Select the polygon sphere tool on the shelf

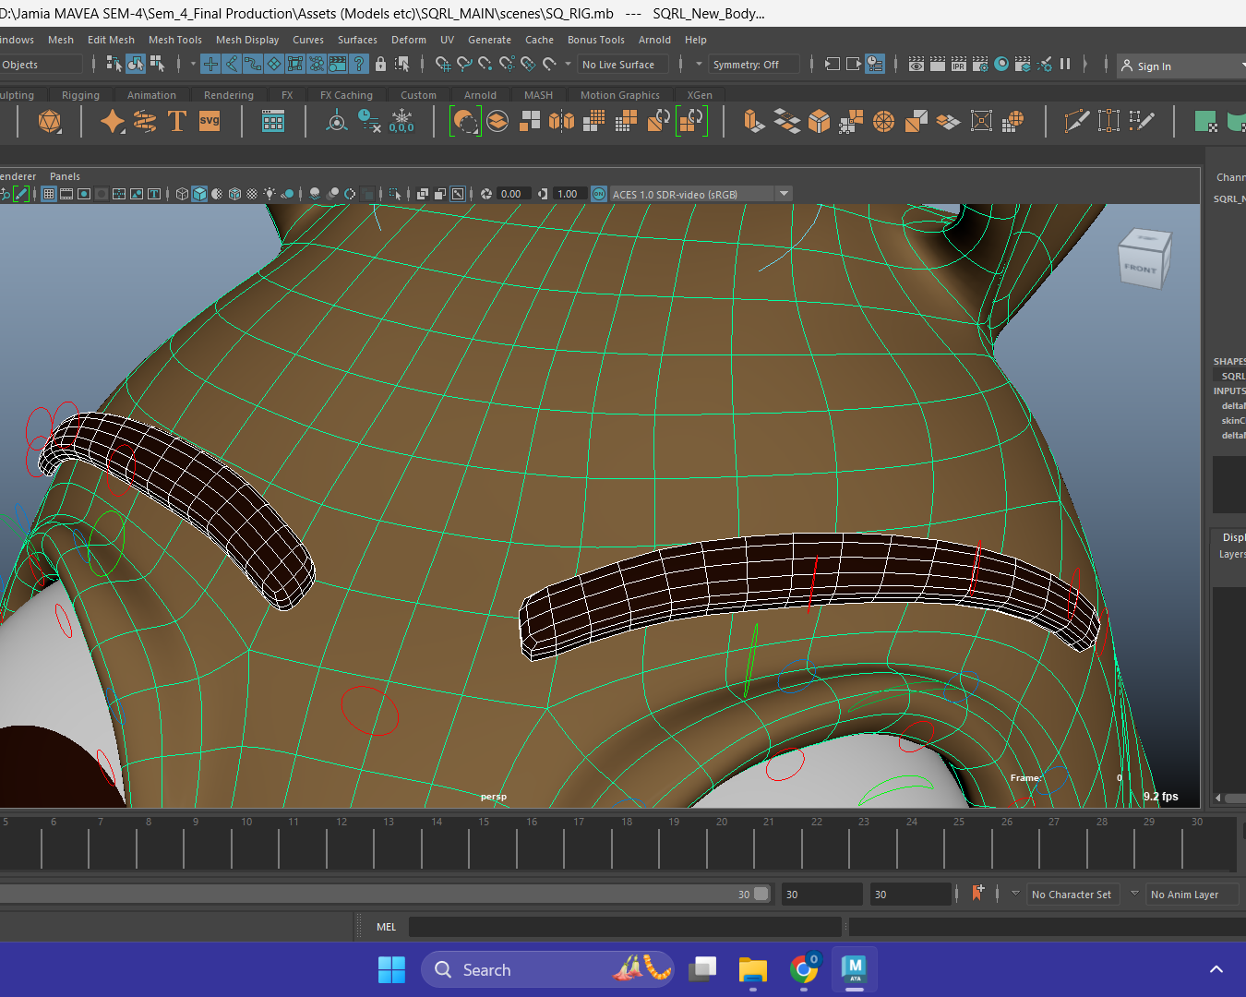click(x=50, y=121)
